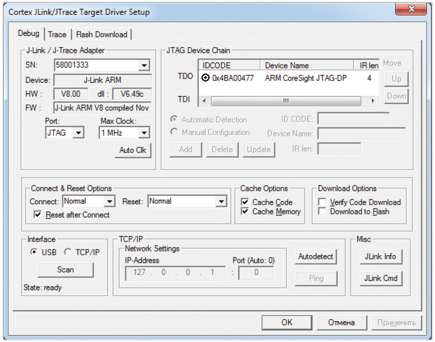Image resolution: width=435 pixels, height=342 pixels.
Task: Open the Flash Download tab
Action: (102, 34)
